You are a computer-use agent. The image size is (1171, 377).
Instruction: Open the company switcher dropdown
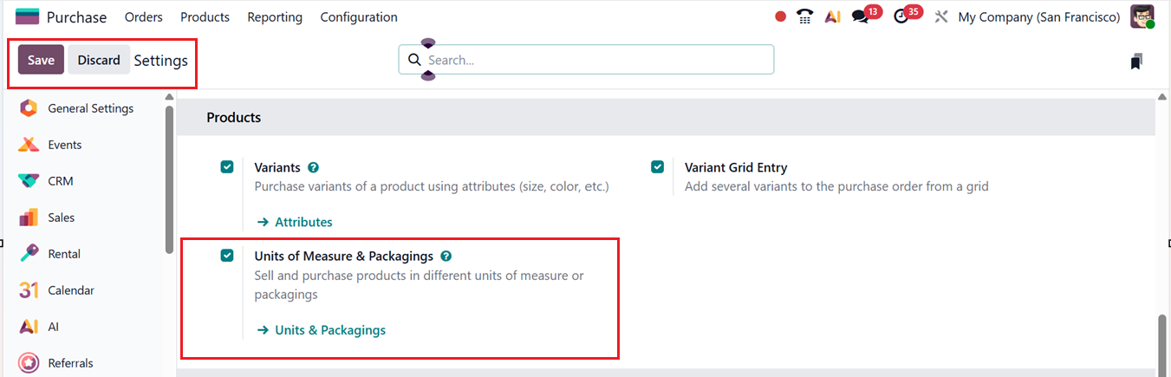click(x=1038, y=16)
